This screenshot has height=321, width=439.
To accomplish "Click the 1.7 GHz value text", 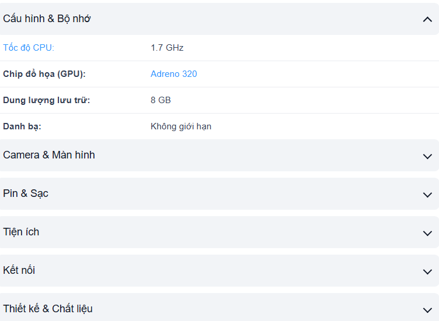I will [167, 48].
